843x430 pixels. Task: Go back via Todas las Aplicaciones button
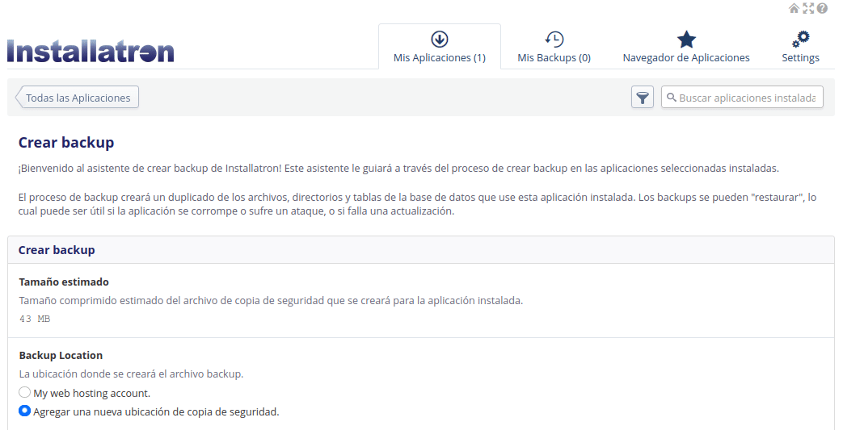coord(78,98)
